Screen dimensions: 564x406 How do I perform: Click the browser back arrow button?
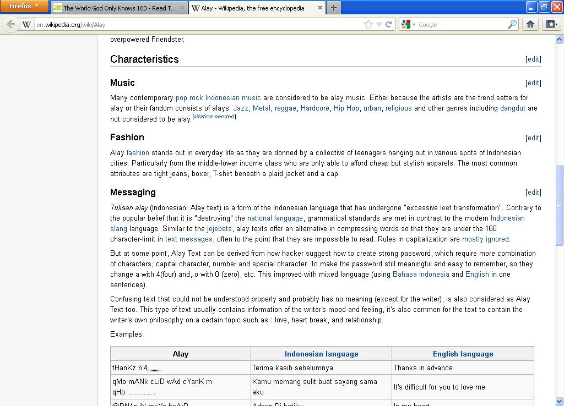pyautogui.click(x=11, y=24)
